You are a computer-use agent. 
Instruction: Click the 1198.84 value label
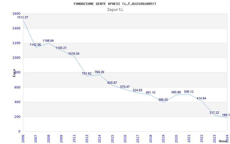pyautogui.click(x=48, y=41)
